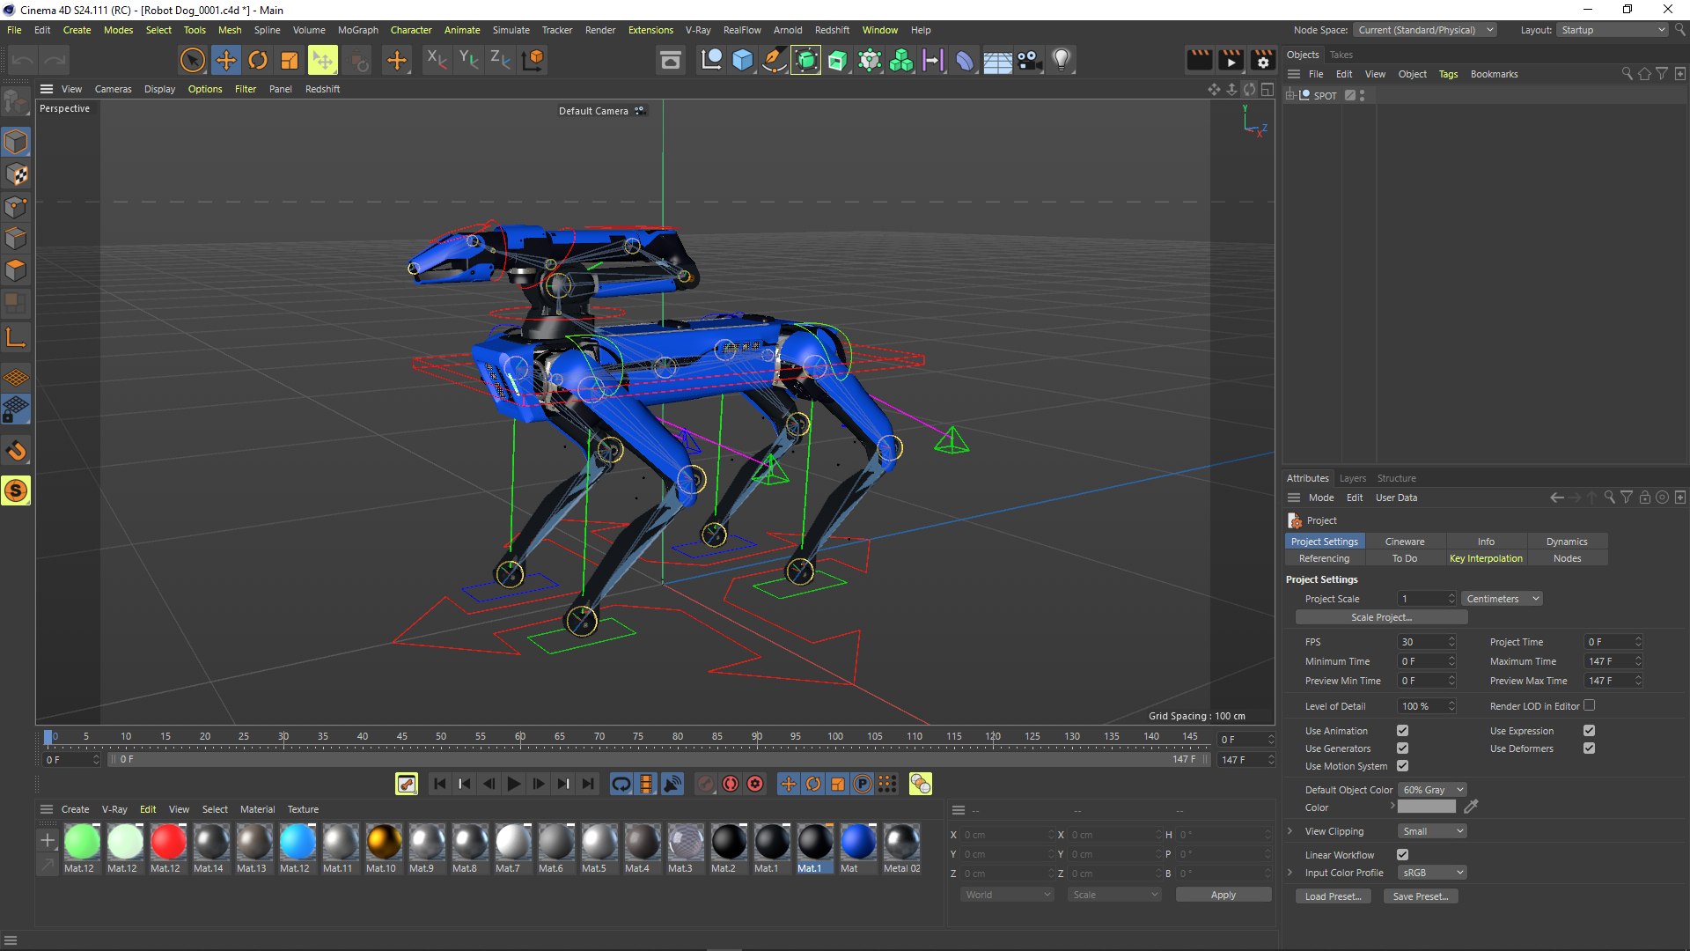The height and width of the screenshot is (951, 1690).
Task: Click the Load Preset... button
Action: pyautogui.click(x=1333, y=896)
